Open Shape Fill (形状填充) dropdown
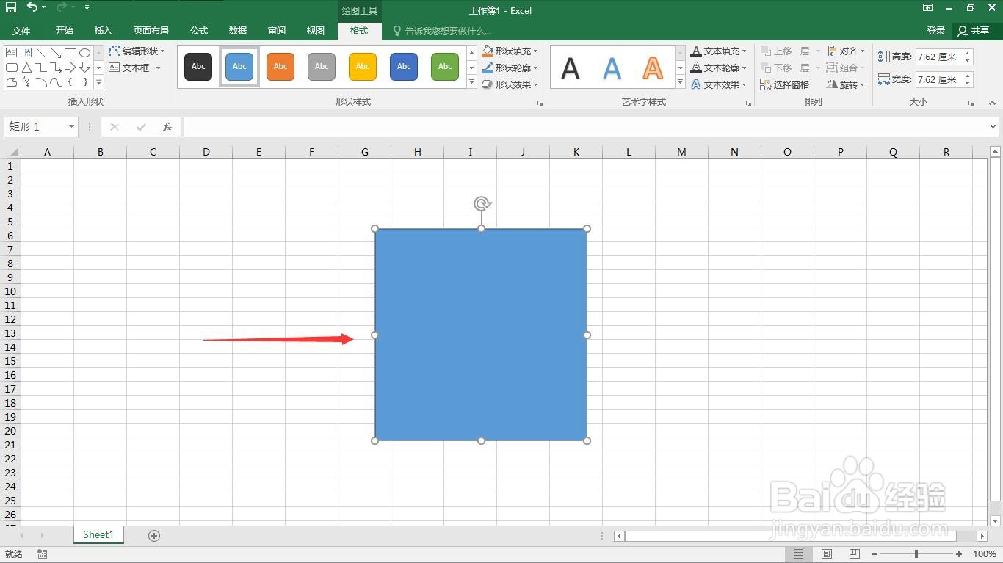 [510, 51]
